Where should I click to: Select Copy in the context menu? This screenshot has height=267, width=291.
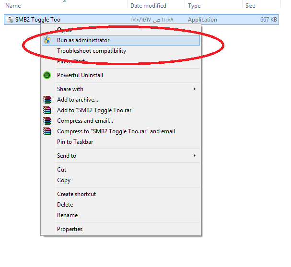(x=64, y=180)
